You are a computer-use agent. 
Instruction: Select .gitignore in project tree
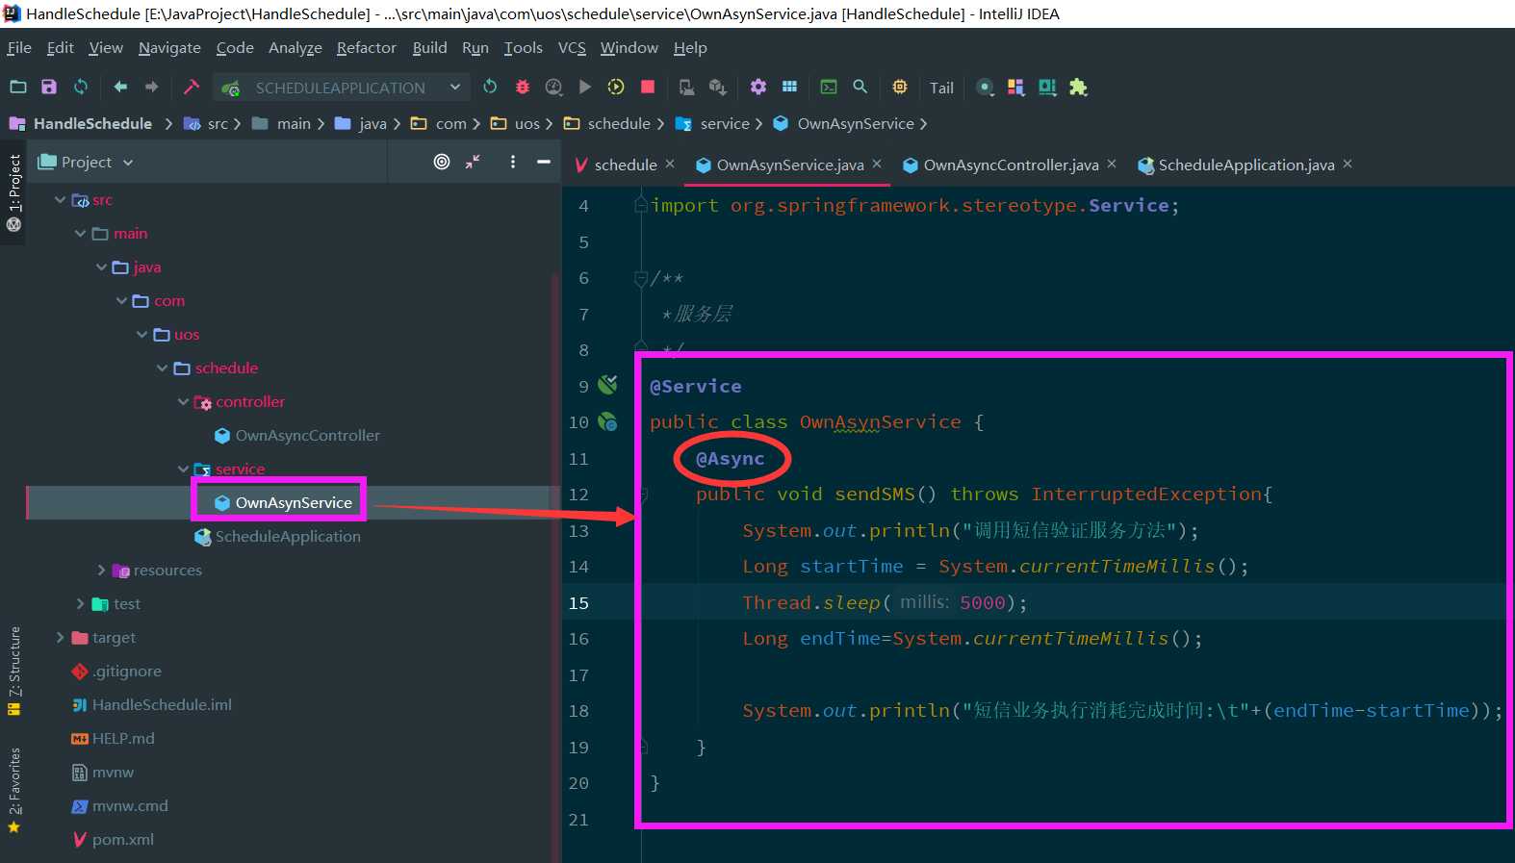click(x=116, y=672)
